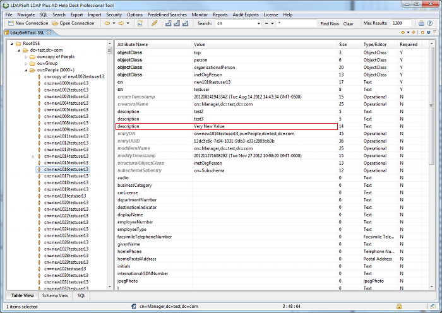
Task: Close the LdapSoftTest-SSL tab with X
Action: (x=49, y=32)
